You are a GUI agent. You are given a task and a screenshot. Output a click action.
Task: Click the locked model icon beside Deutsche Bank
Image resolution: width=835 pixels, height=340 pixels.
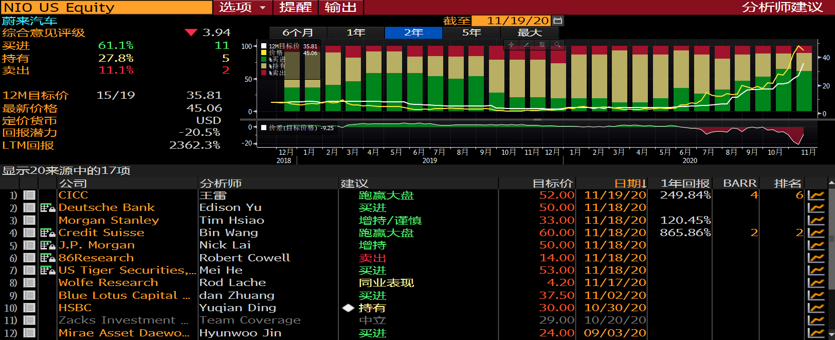[x=48, y=208]
